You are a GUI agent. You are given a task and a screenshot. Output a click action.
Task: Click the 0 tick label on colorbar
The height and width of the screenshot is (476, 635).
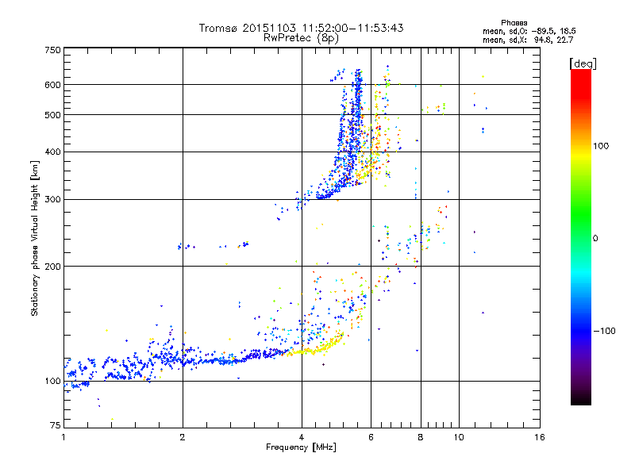[595, 239]
